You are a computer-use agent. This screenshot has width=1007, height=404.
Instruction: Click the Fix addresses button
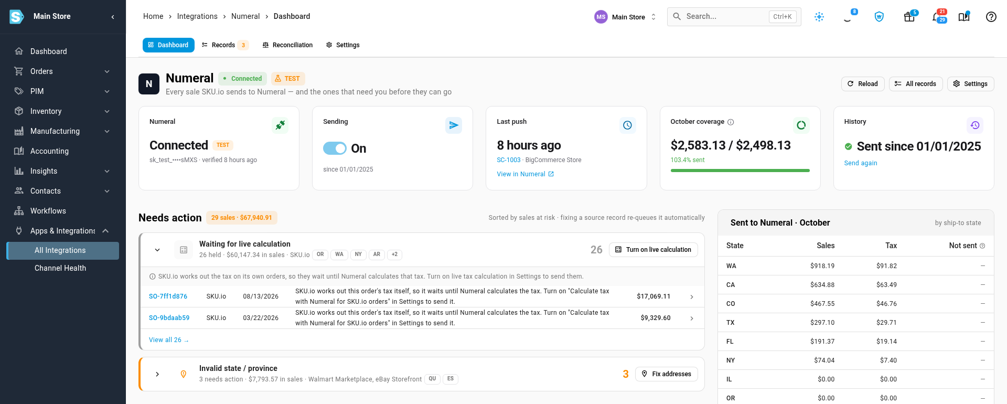(x=667, y=374)
